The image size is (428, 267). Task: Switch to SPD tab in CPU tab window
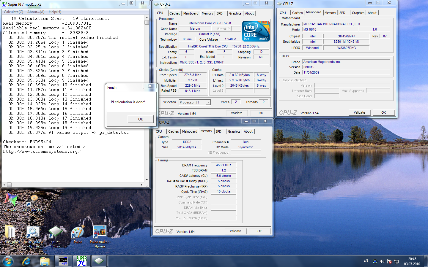coord(220,13)
